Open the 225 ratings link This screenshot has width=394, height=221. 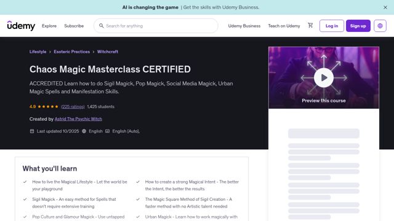pyautogui.click(x=73, y=106)
